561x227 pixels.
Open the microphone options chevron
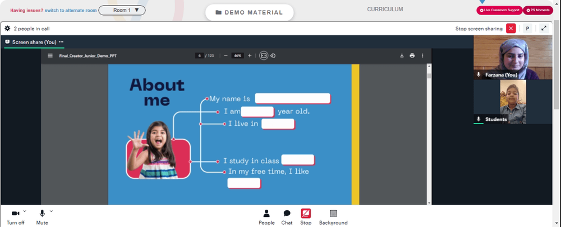(51, 211)
